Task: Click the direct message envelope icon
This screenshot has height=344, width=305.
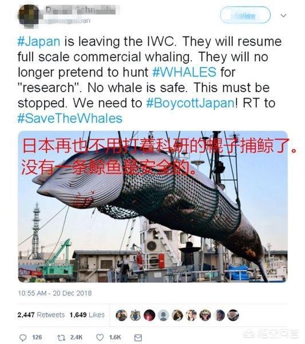Action: click(138, 338)
